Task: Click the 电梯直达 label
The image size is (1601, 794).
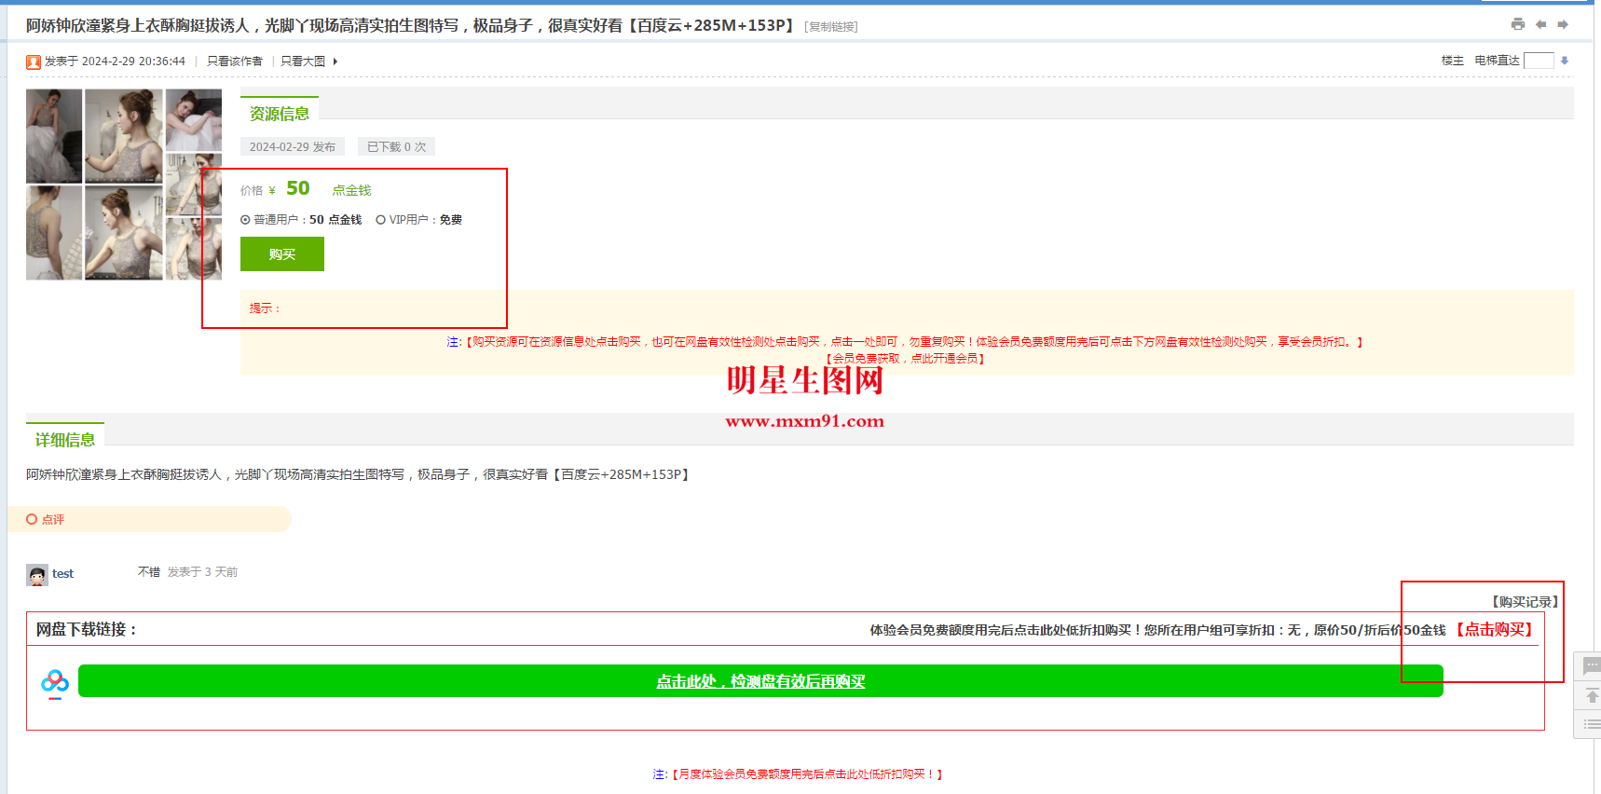Action: [x=1497, y=61]
